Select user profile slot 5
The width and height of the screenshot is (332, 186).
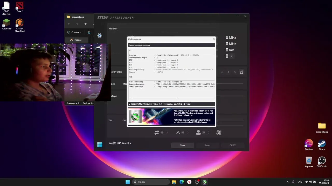235,72
